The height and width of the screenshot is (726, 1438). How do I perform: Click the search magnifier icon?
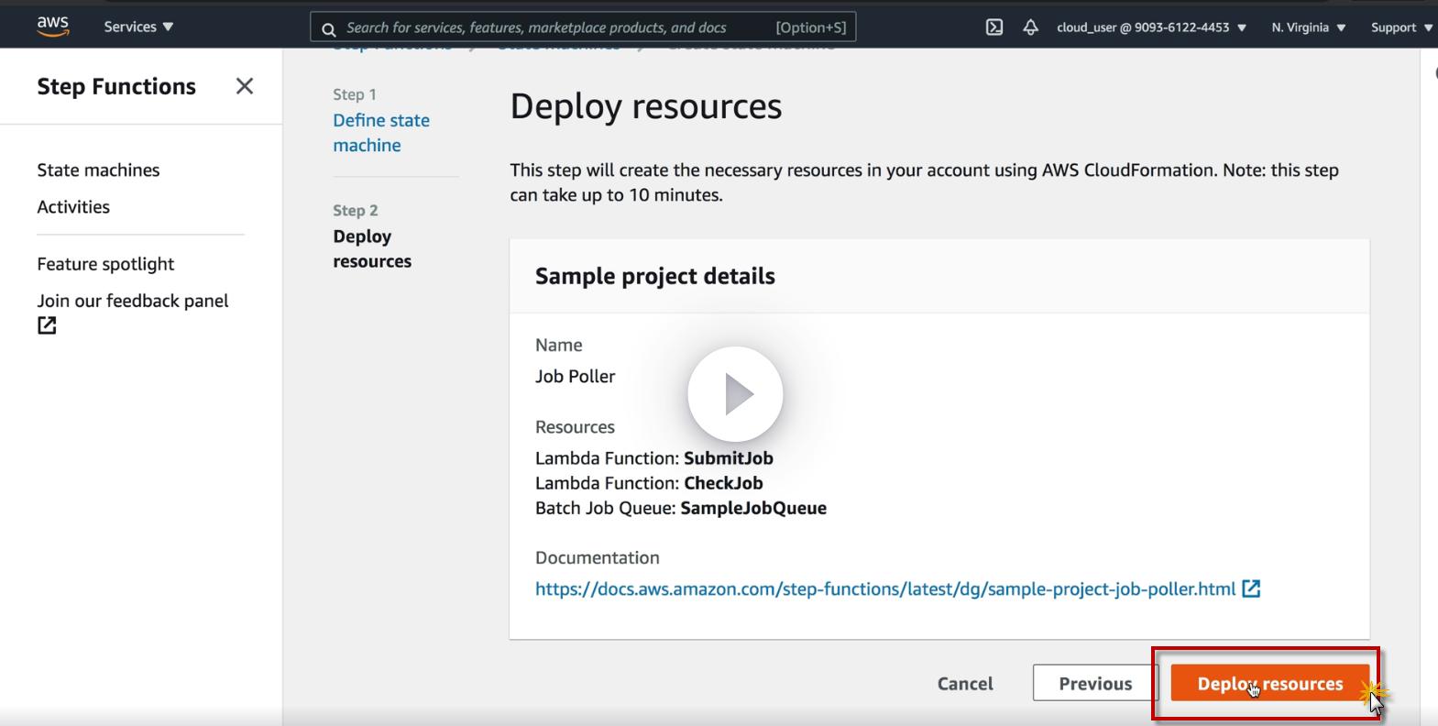329,28
